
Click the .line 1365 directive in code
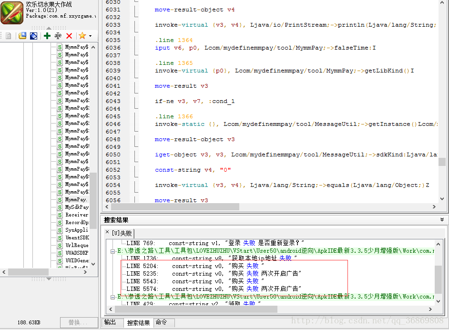[x=174, y=63]
